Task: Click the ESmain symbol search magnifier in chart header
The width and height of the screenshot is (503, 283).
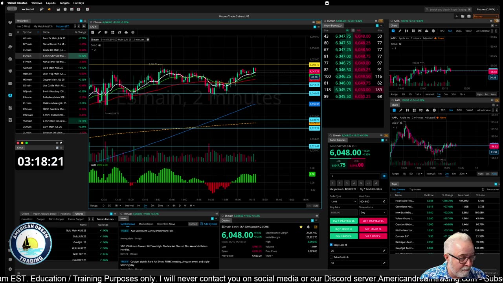Action: point(91,22)
